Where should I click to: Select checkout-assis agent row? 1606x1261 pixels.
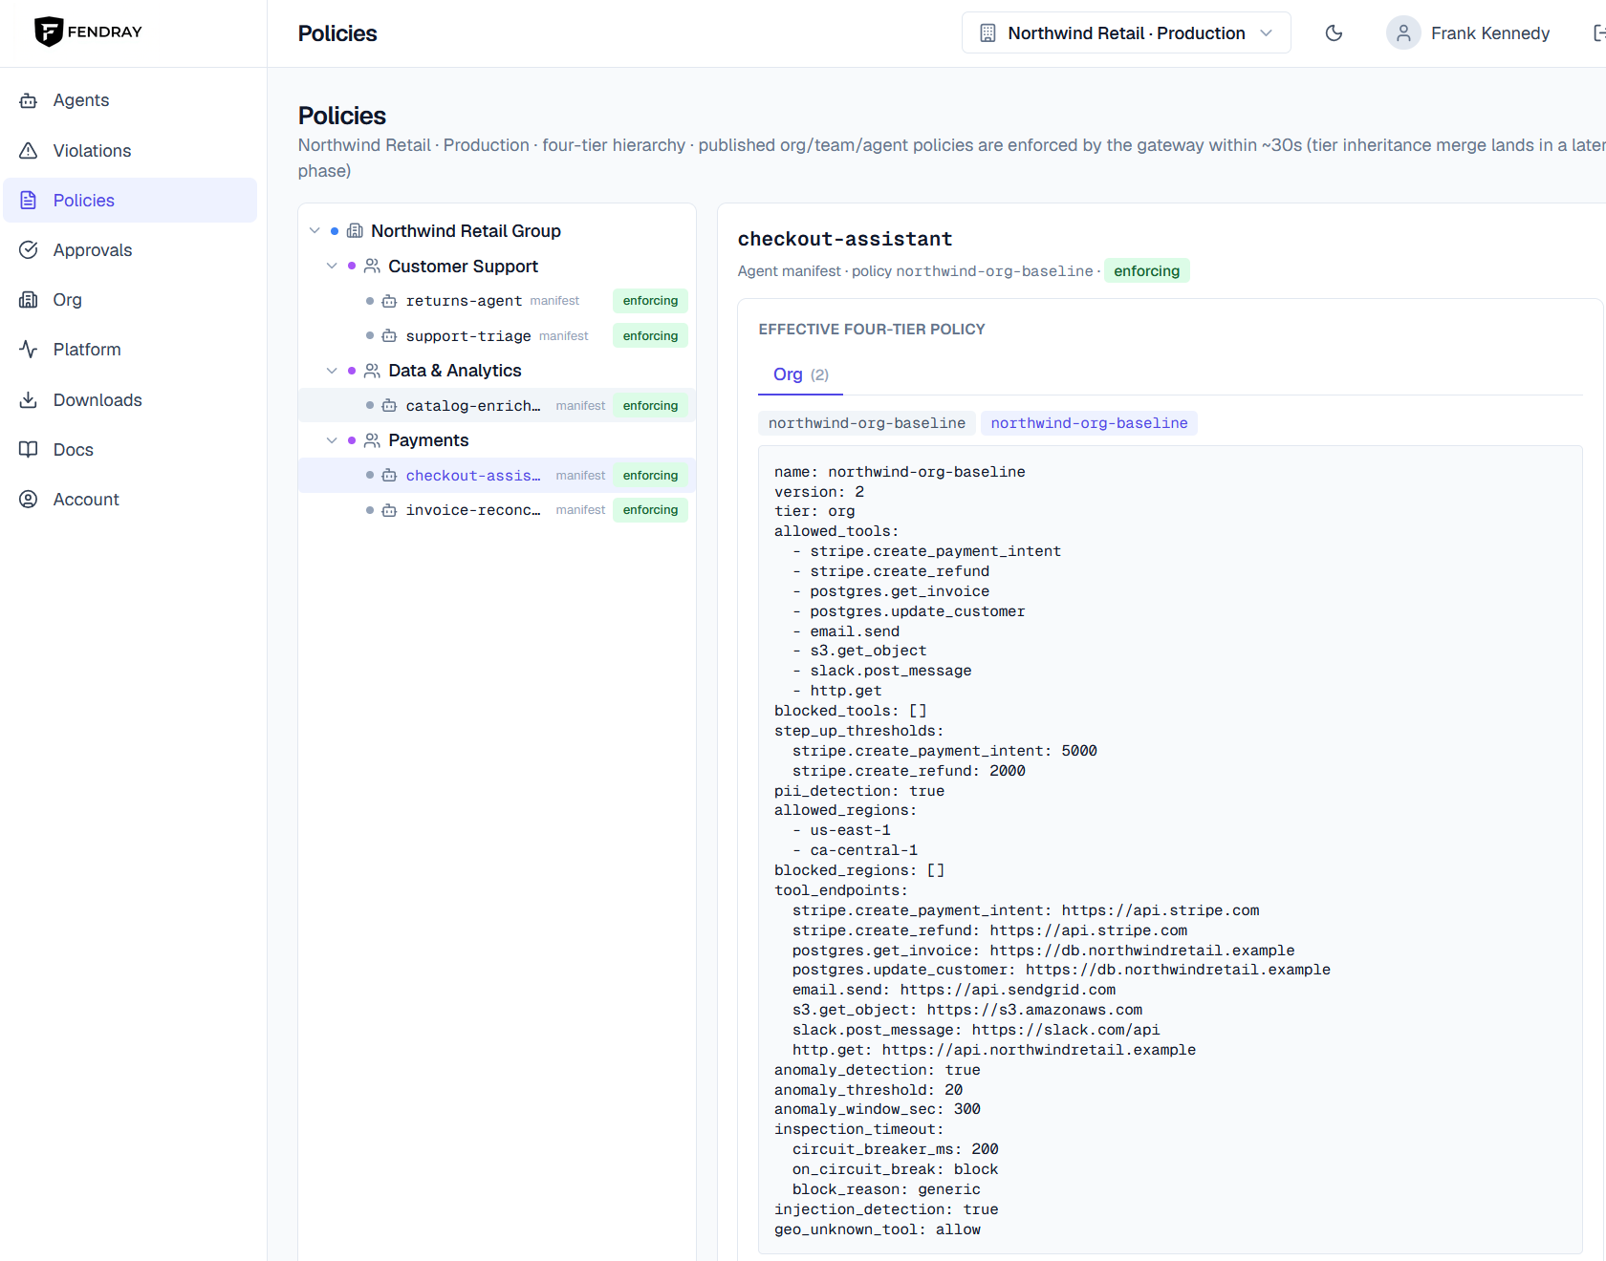coord(497,475)
